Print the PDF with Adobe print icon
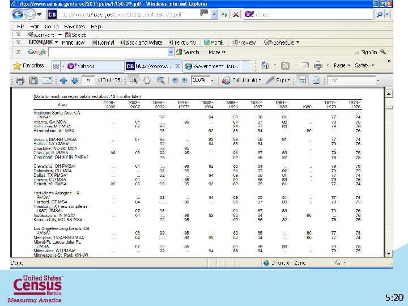The height and width of the screenshot is (306, 408). pyautogui.click(x=20, y=80)
